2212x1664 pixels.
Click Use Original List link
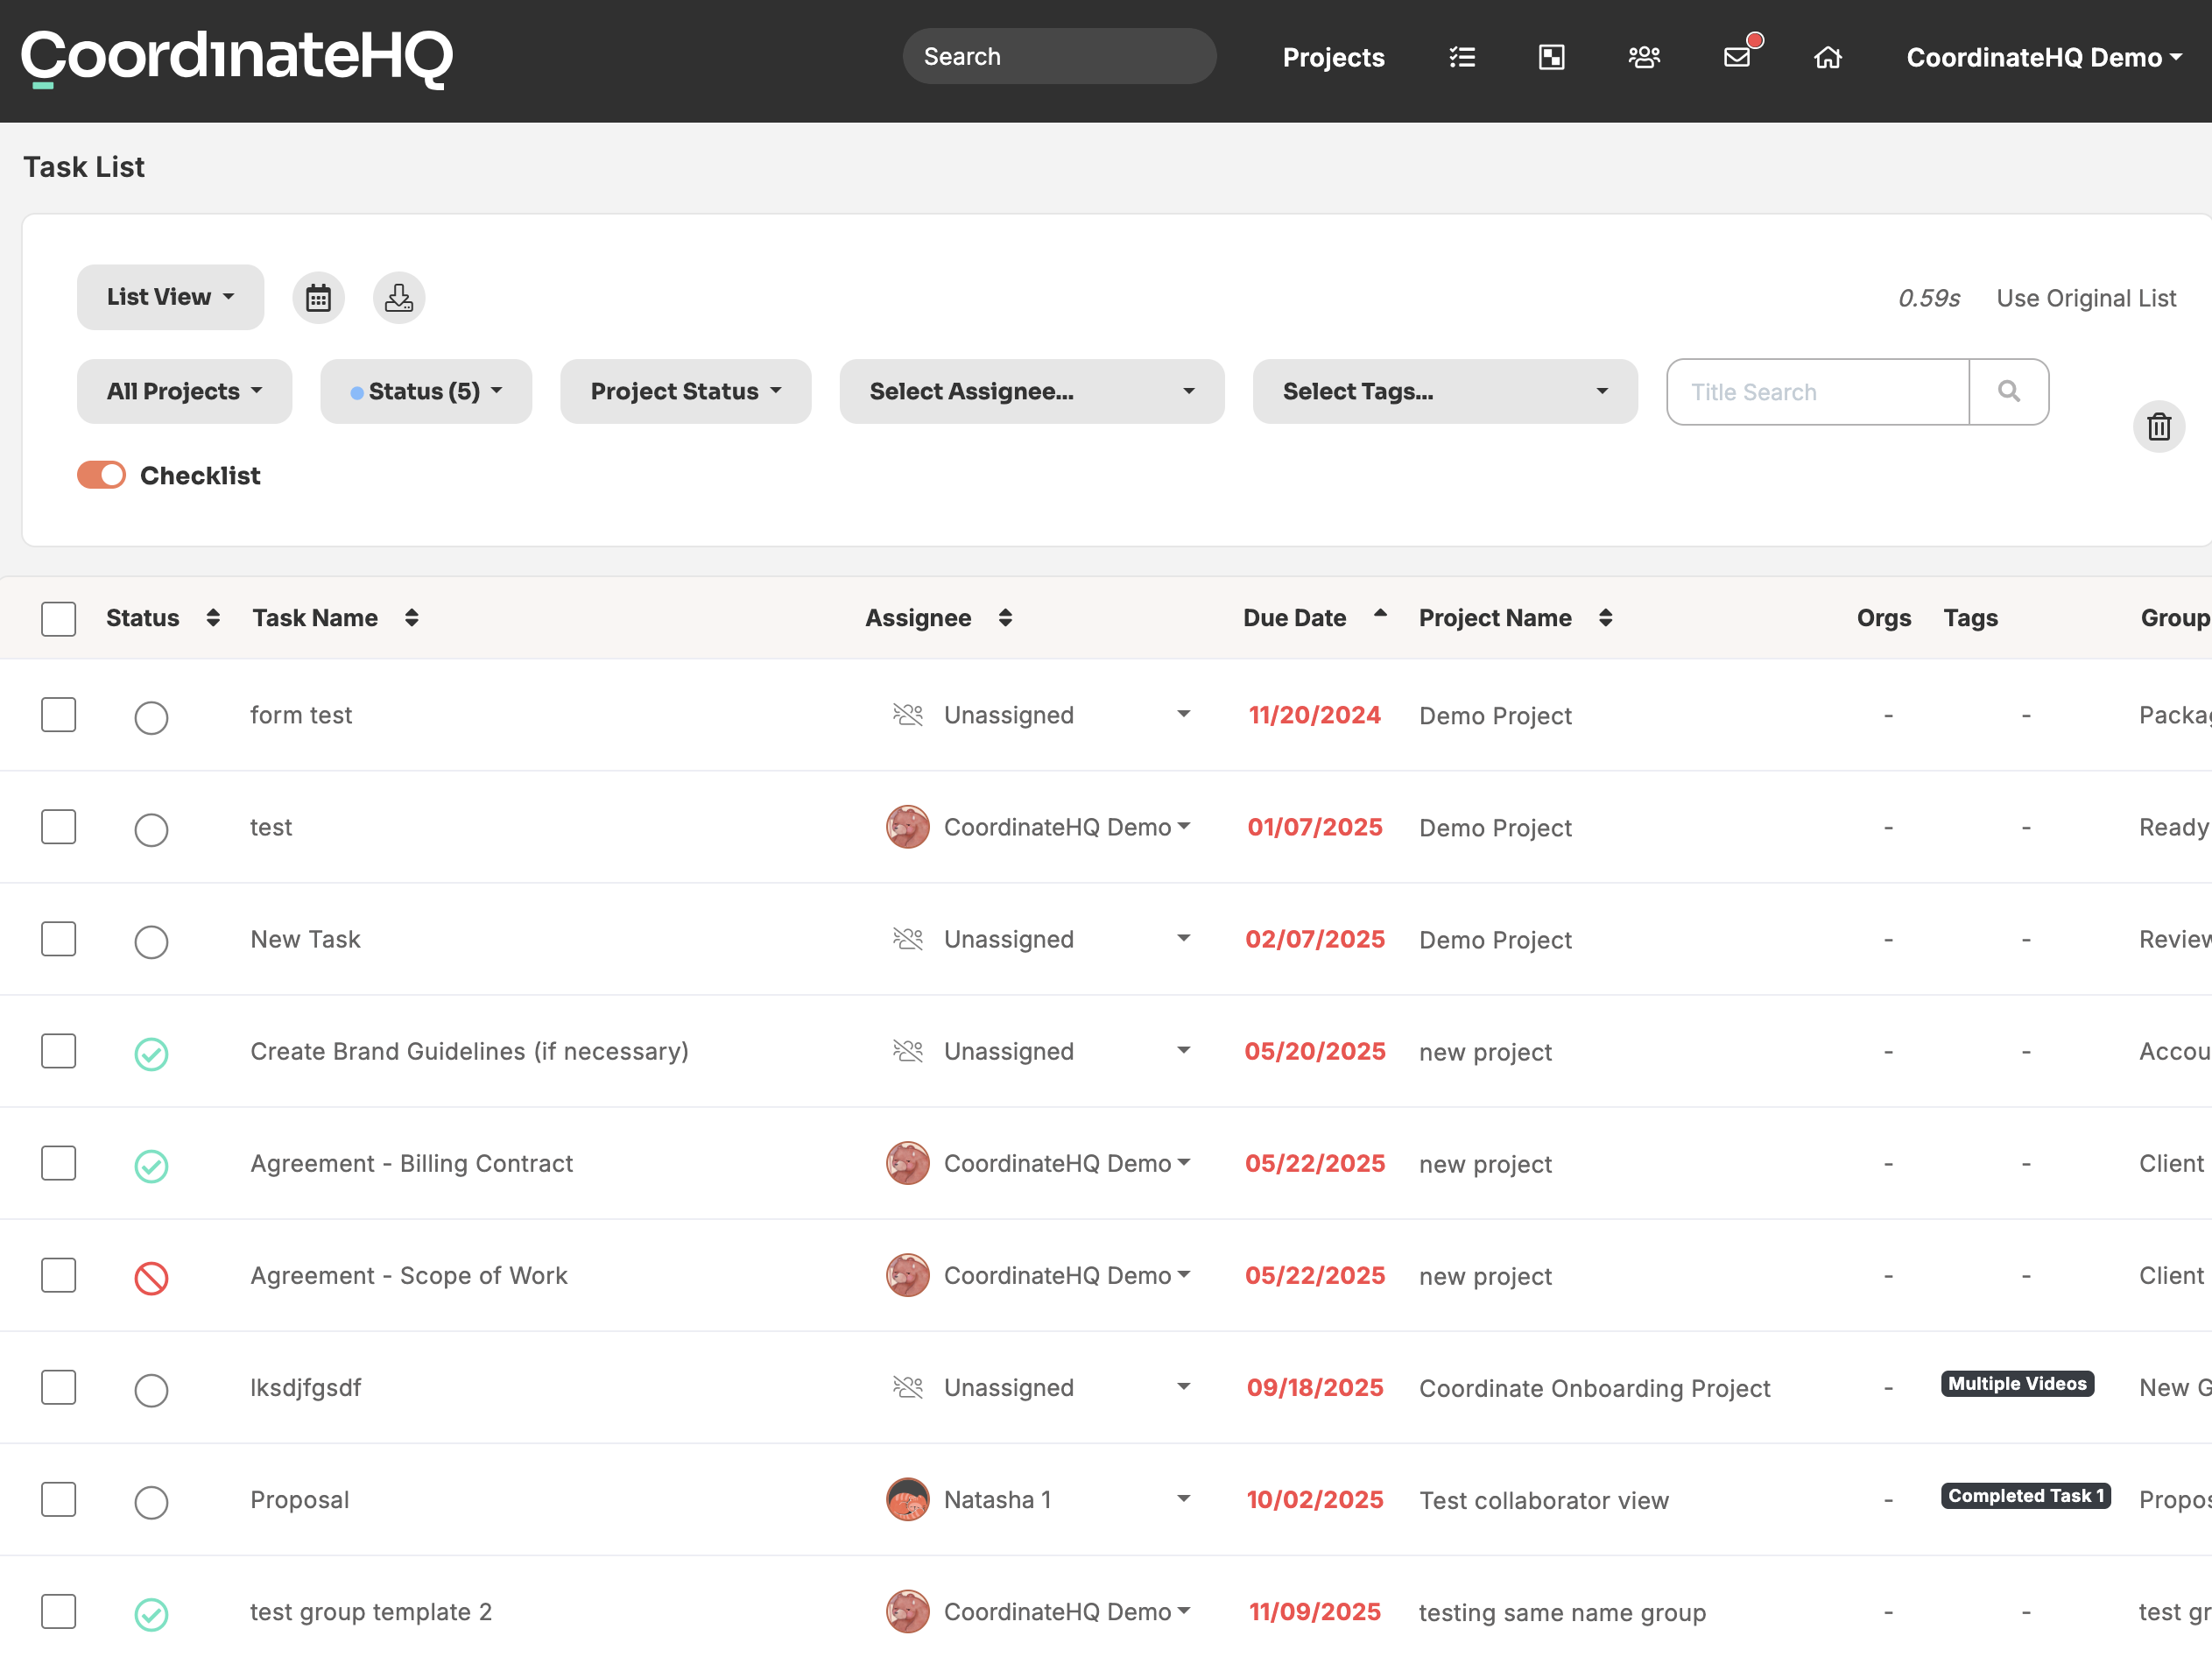[2086, 298]
